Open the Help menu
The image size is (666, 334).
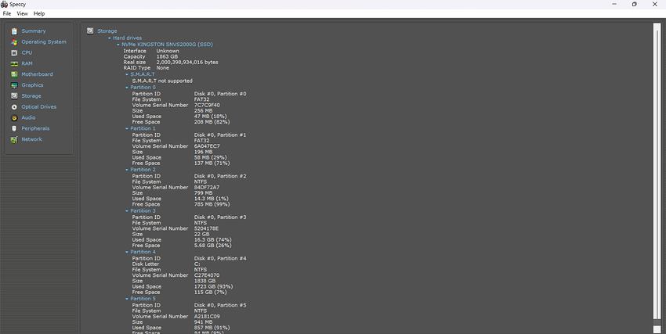coord(39,13)
